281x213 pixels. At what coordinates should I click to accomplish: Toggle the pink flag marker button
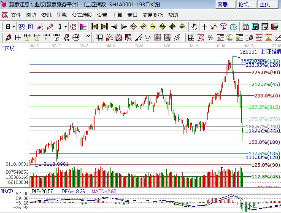[x=83, y=27]
